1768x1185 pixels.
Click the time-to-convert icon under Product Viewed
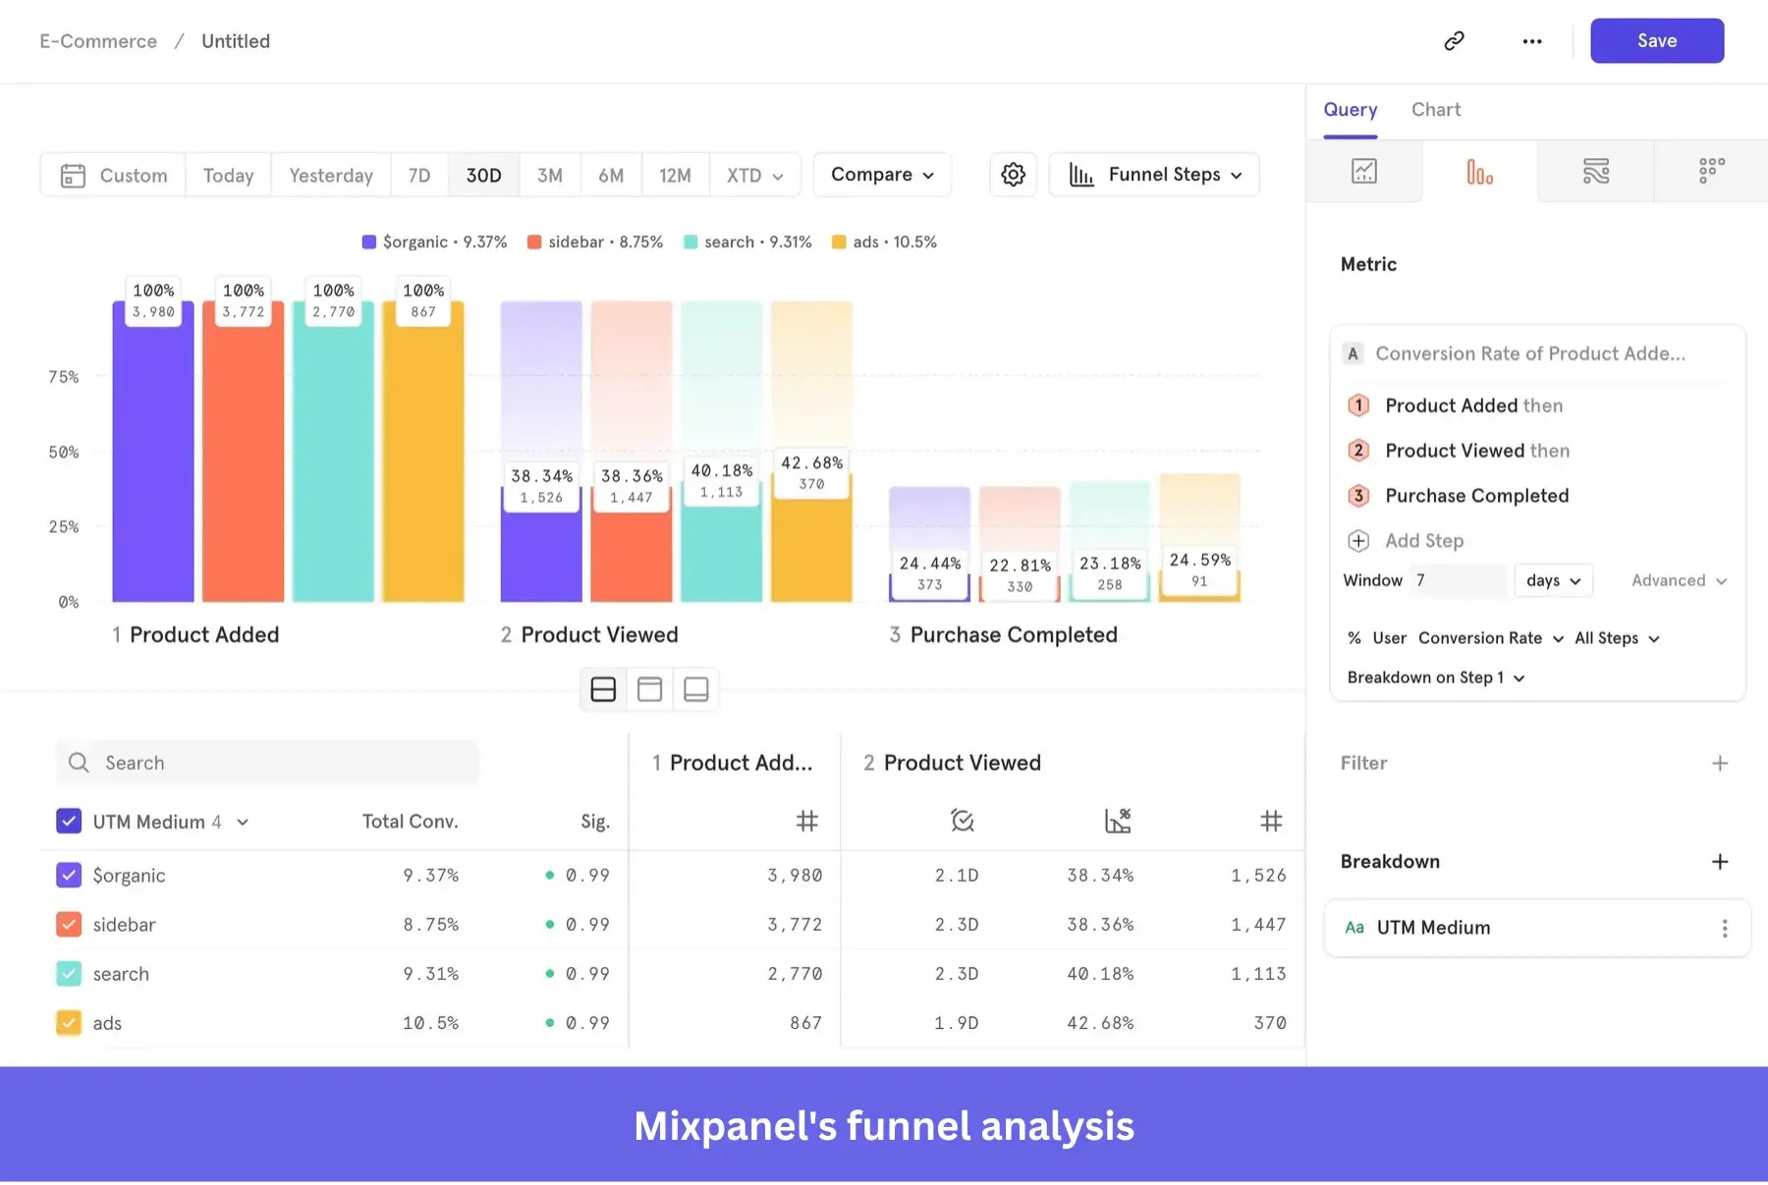(x=962, y=821)
